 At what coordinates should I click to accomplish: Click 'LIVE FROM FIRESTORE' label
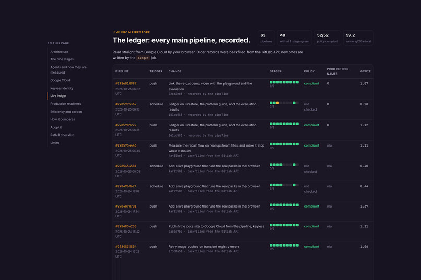click(x=131, y=32)
